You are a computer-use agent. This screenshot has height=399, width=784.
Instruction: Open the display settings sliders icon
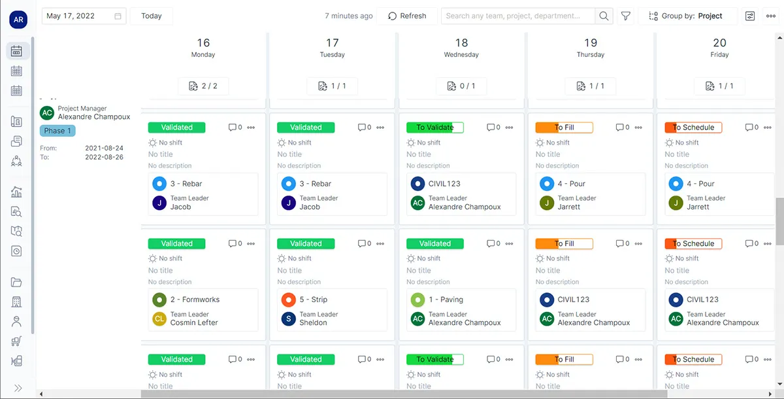(750, 16)
